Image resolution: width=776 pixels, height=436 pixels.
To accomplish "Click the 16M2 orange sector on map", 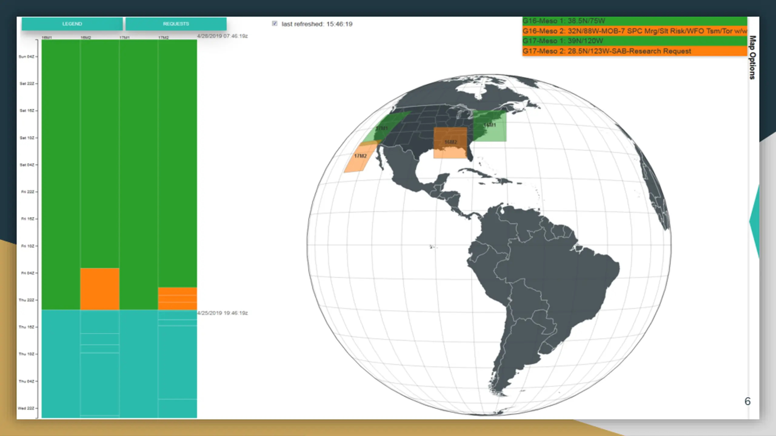I will point(450,143).
